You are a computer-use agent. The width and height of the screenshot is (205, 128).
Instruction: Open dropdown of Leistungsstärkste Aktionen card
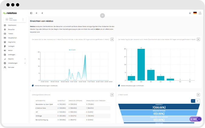(112, 95)
